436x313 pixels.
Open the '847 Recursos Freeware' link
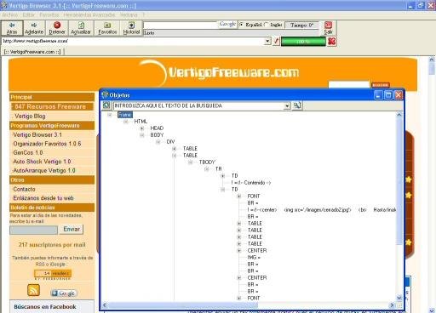pyautogui.click(x=50, y=106)
